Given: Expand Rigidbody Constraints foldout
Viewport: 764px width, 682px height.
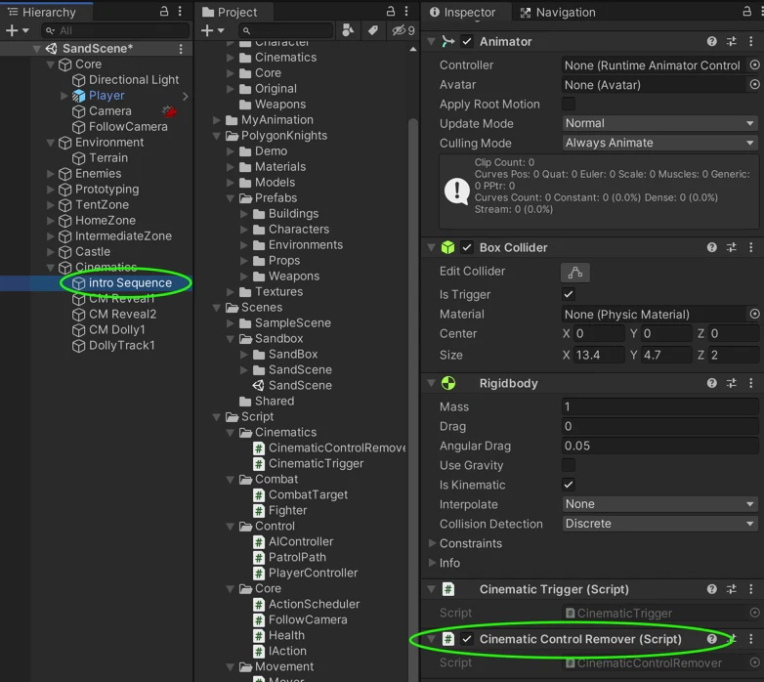Looking at the screenshot, I should click(432, 542).
